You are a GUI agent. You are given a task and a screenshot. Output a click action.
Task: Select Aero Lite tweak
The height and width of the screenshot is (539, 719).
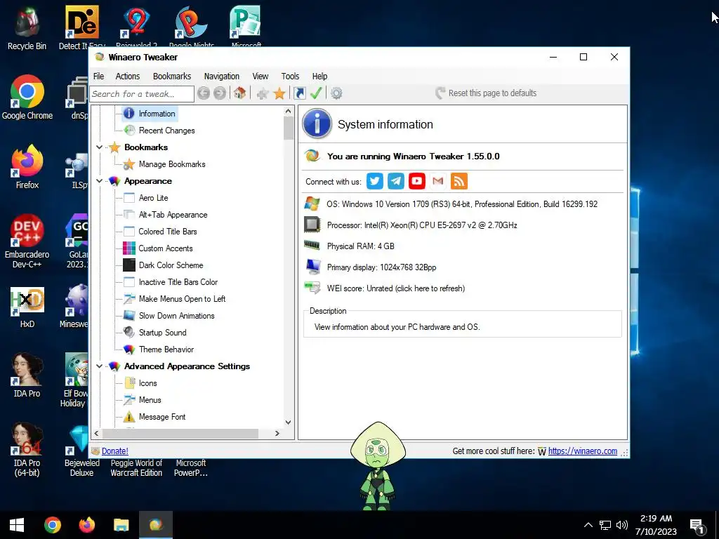pyautogui.click(x=153, y=198)
